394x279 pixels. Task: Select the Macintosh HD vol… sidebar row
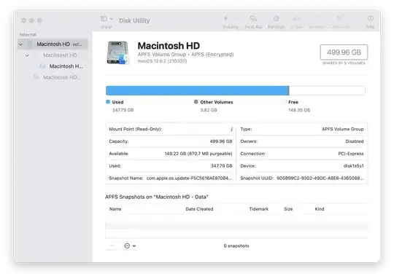point(53,44)
